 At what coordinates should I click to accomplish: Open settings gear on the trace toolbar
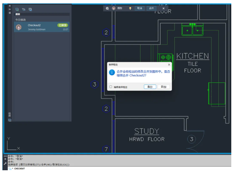[107, 8]
